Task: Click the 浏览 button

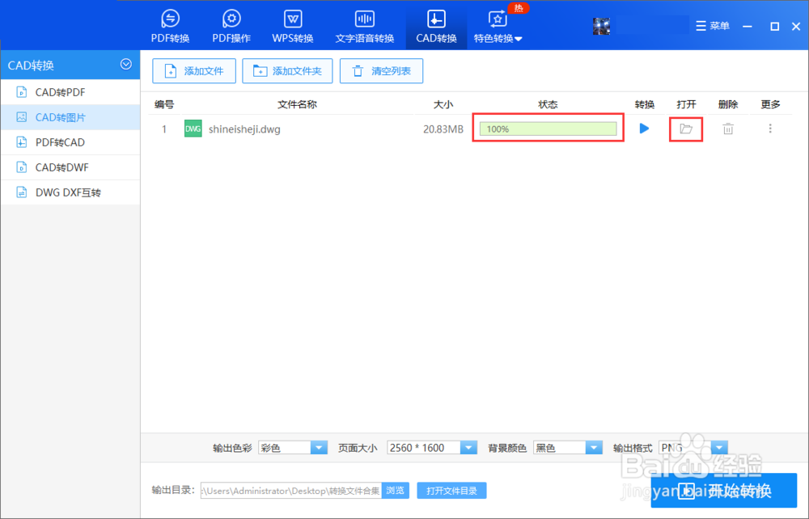Action: point(396,491)
